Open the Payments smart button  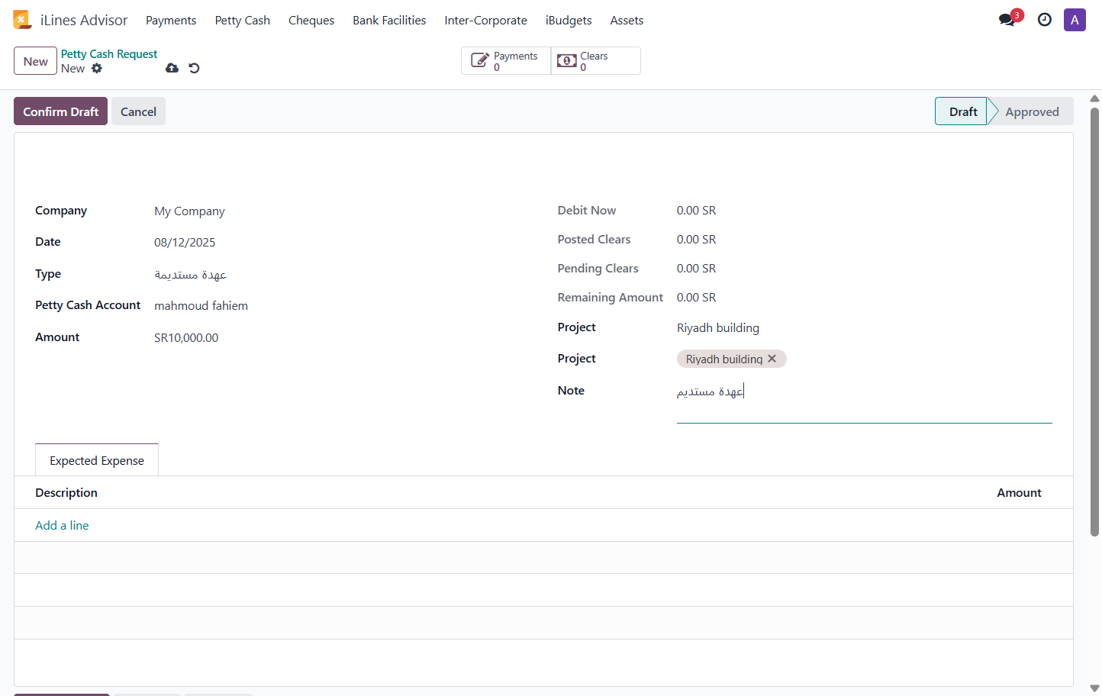point(506,61)
